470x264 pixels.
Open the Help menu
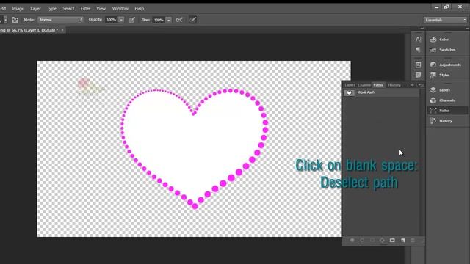pos(140,8)
